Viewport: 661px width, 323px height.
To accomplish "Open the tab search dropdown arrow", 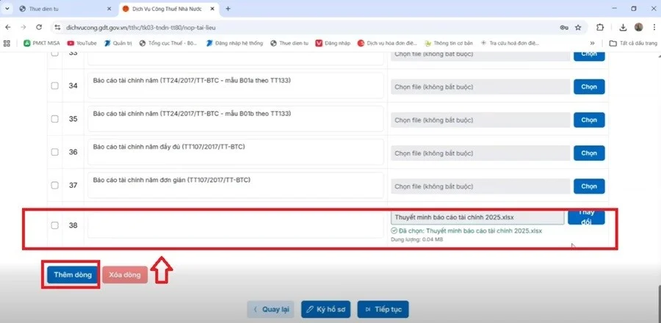I will 7,9.
